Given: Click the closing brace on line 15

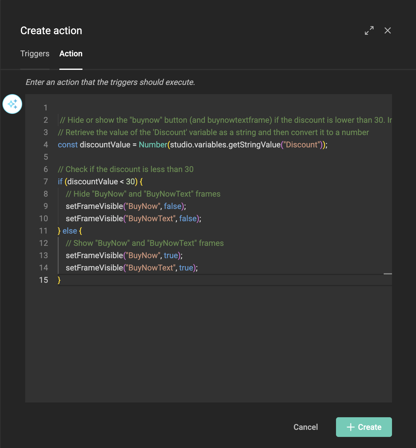Looking at the screenshot, I should coord(59,280).
